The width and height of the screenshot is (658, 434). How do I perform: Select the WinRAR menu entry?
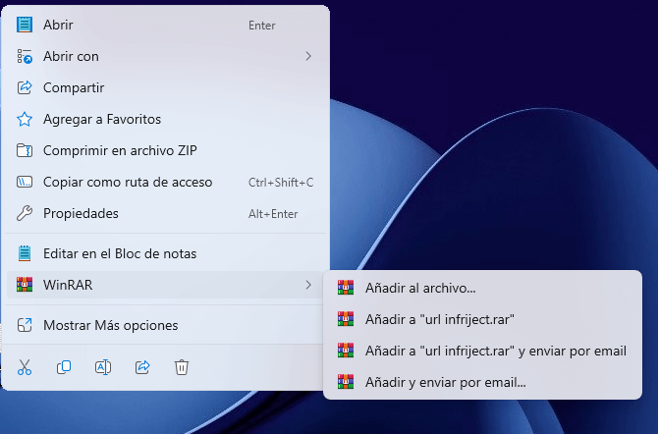(165, 285)
